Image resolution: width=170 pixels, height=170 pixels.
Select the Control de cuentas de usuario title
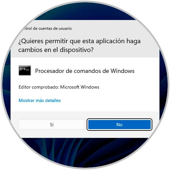tap(47, 28)
